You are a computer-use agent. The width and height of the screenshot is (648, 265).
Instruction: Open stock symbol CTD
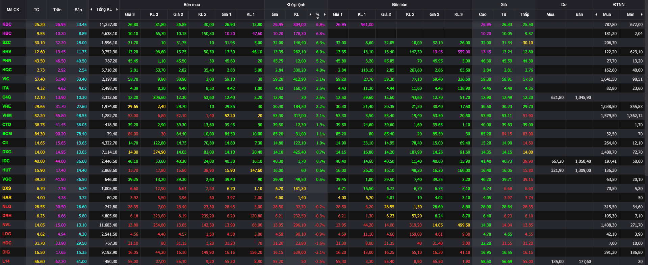pos(7,125)
